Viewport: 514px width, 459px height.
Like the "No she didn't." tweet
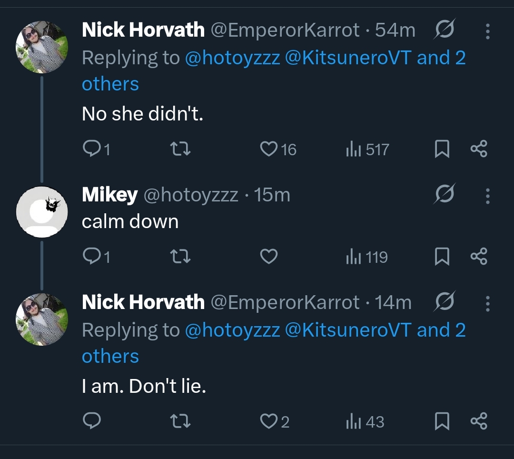coord(269,150)
